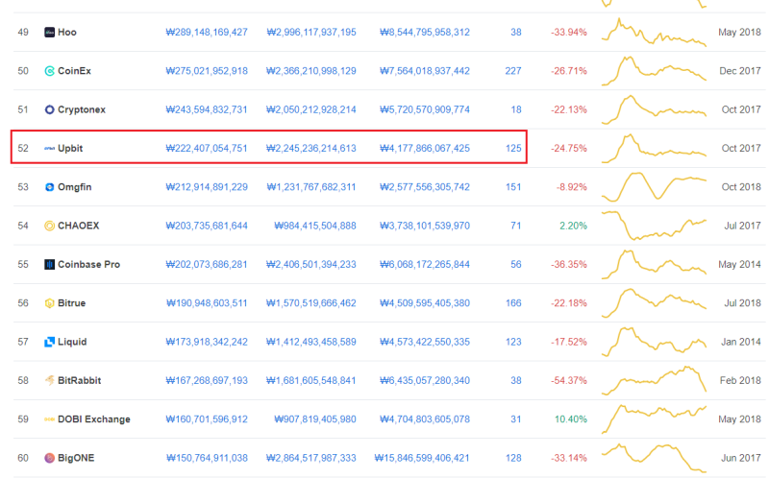The image size is (769, 478).
Task: Click Bitrue market count 166
Action: point(513,303)
